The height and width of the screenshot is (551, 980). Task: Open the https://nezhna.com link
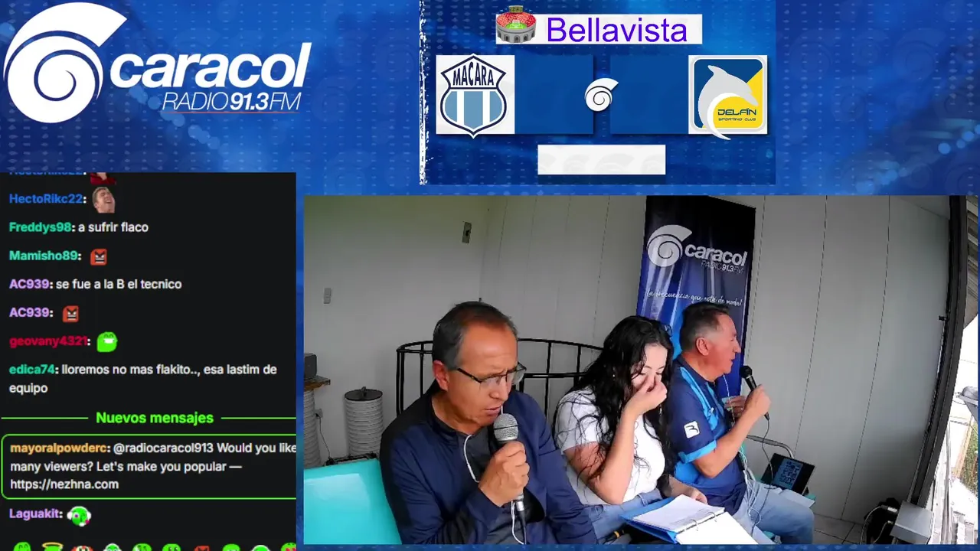(64, 484)
